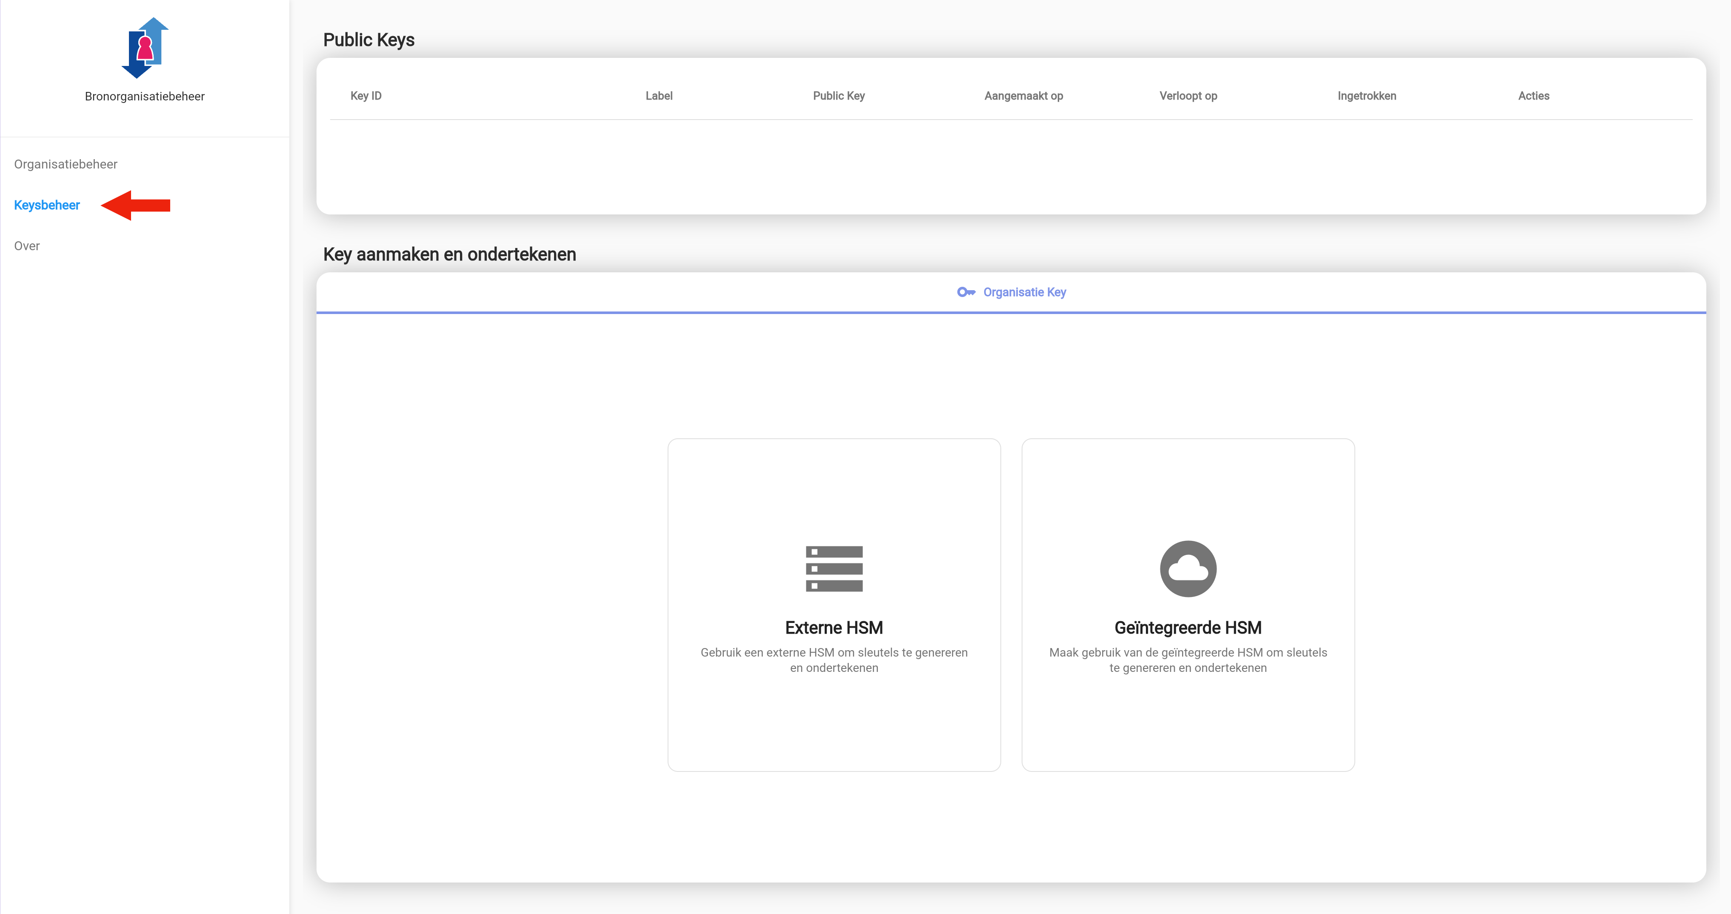Screen dimensions: 1731x914
Task: Click the Key ID column header
Action: click(x=366, y=95)
